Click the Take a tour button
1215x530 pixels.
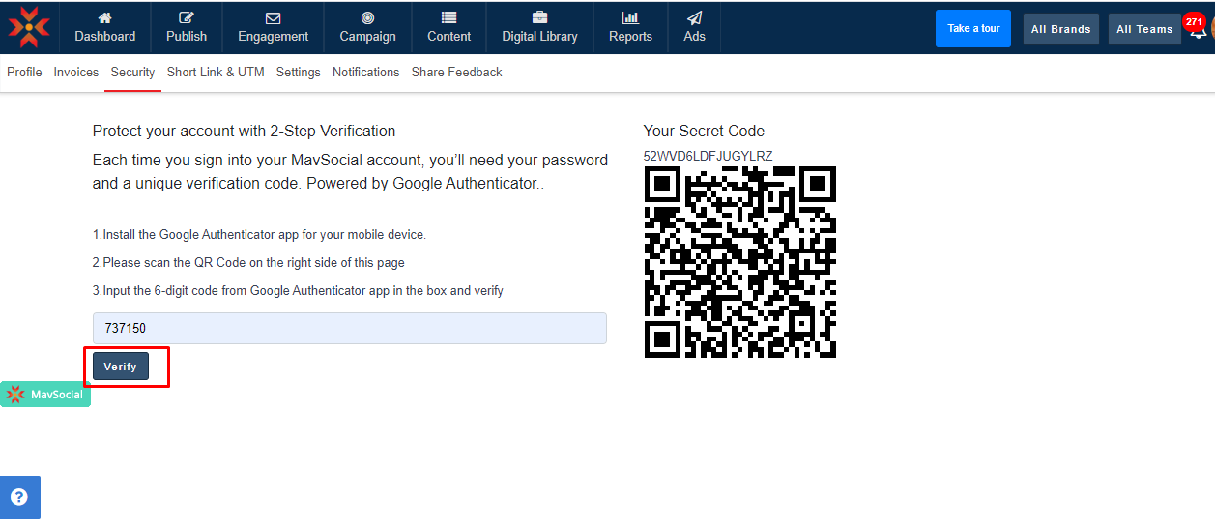972,29
